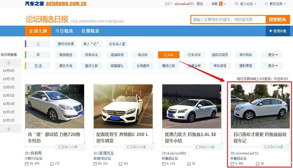This screenshot has width=293, height=168.
Task: Click the keyword search input field
Action: (x=228, y=20)
